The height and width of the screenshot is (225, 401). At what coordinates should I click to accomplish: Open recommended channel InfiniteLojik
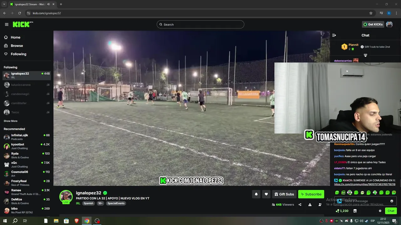27,137
